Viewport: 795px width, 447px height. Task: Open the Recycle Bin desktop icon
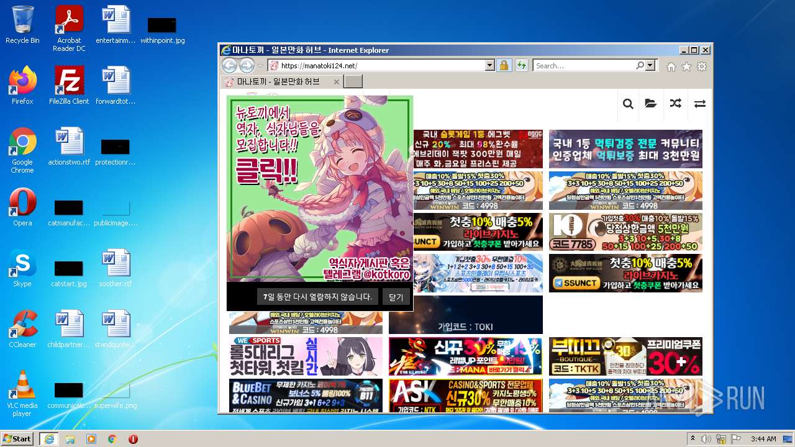click(x=22, y=25)
